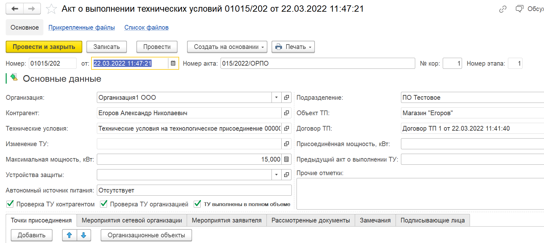
Task: Click the Контрагент field Егоров Александр Николаевич
Action: [189, 113]
